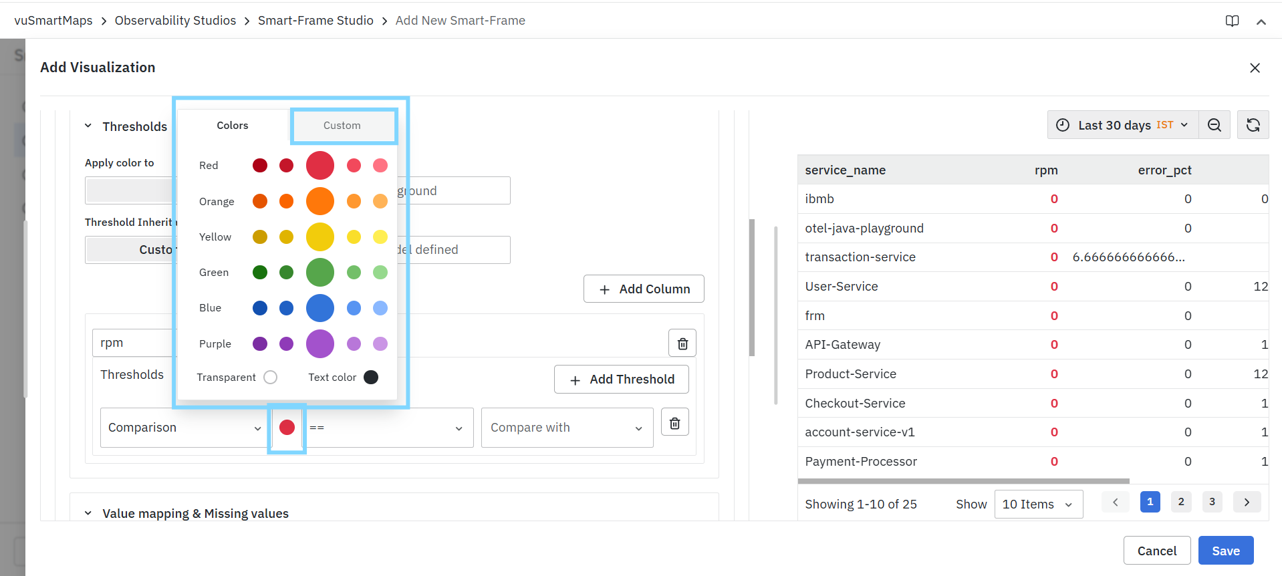The height and width of the screenshot is (576, 1282).
Task: Sort by rpm column header
Action: pos(1046,170)
